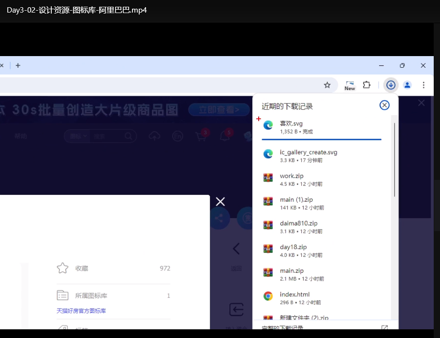This screenshot has width=440, height=338.
Task: Click the box with left arrow icon
Action: click(x=236, y=309)
